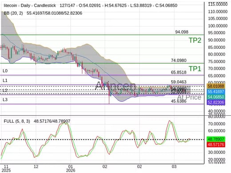The image size is (231, 173).
Task: Click the 110.00000 price axis label
Action: pyautogui.click(x=218, y=12)
